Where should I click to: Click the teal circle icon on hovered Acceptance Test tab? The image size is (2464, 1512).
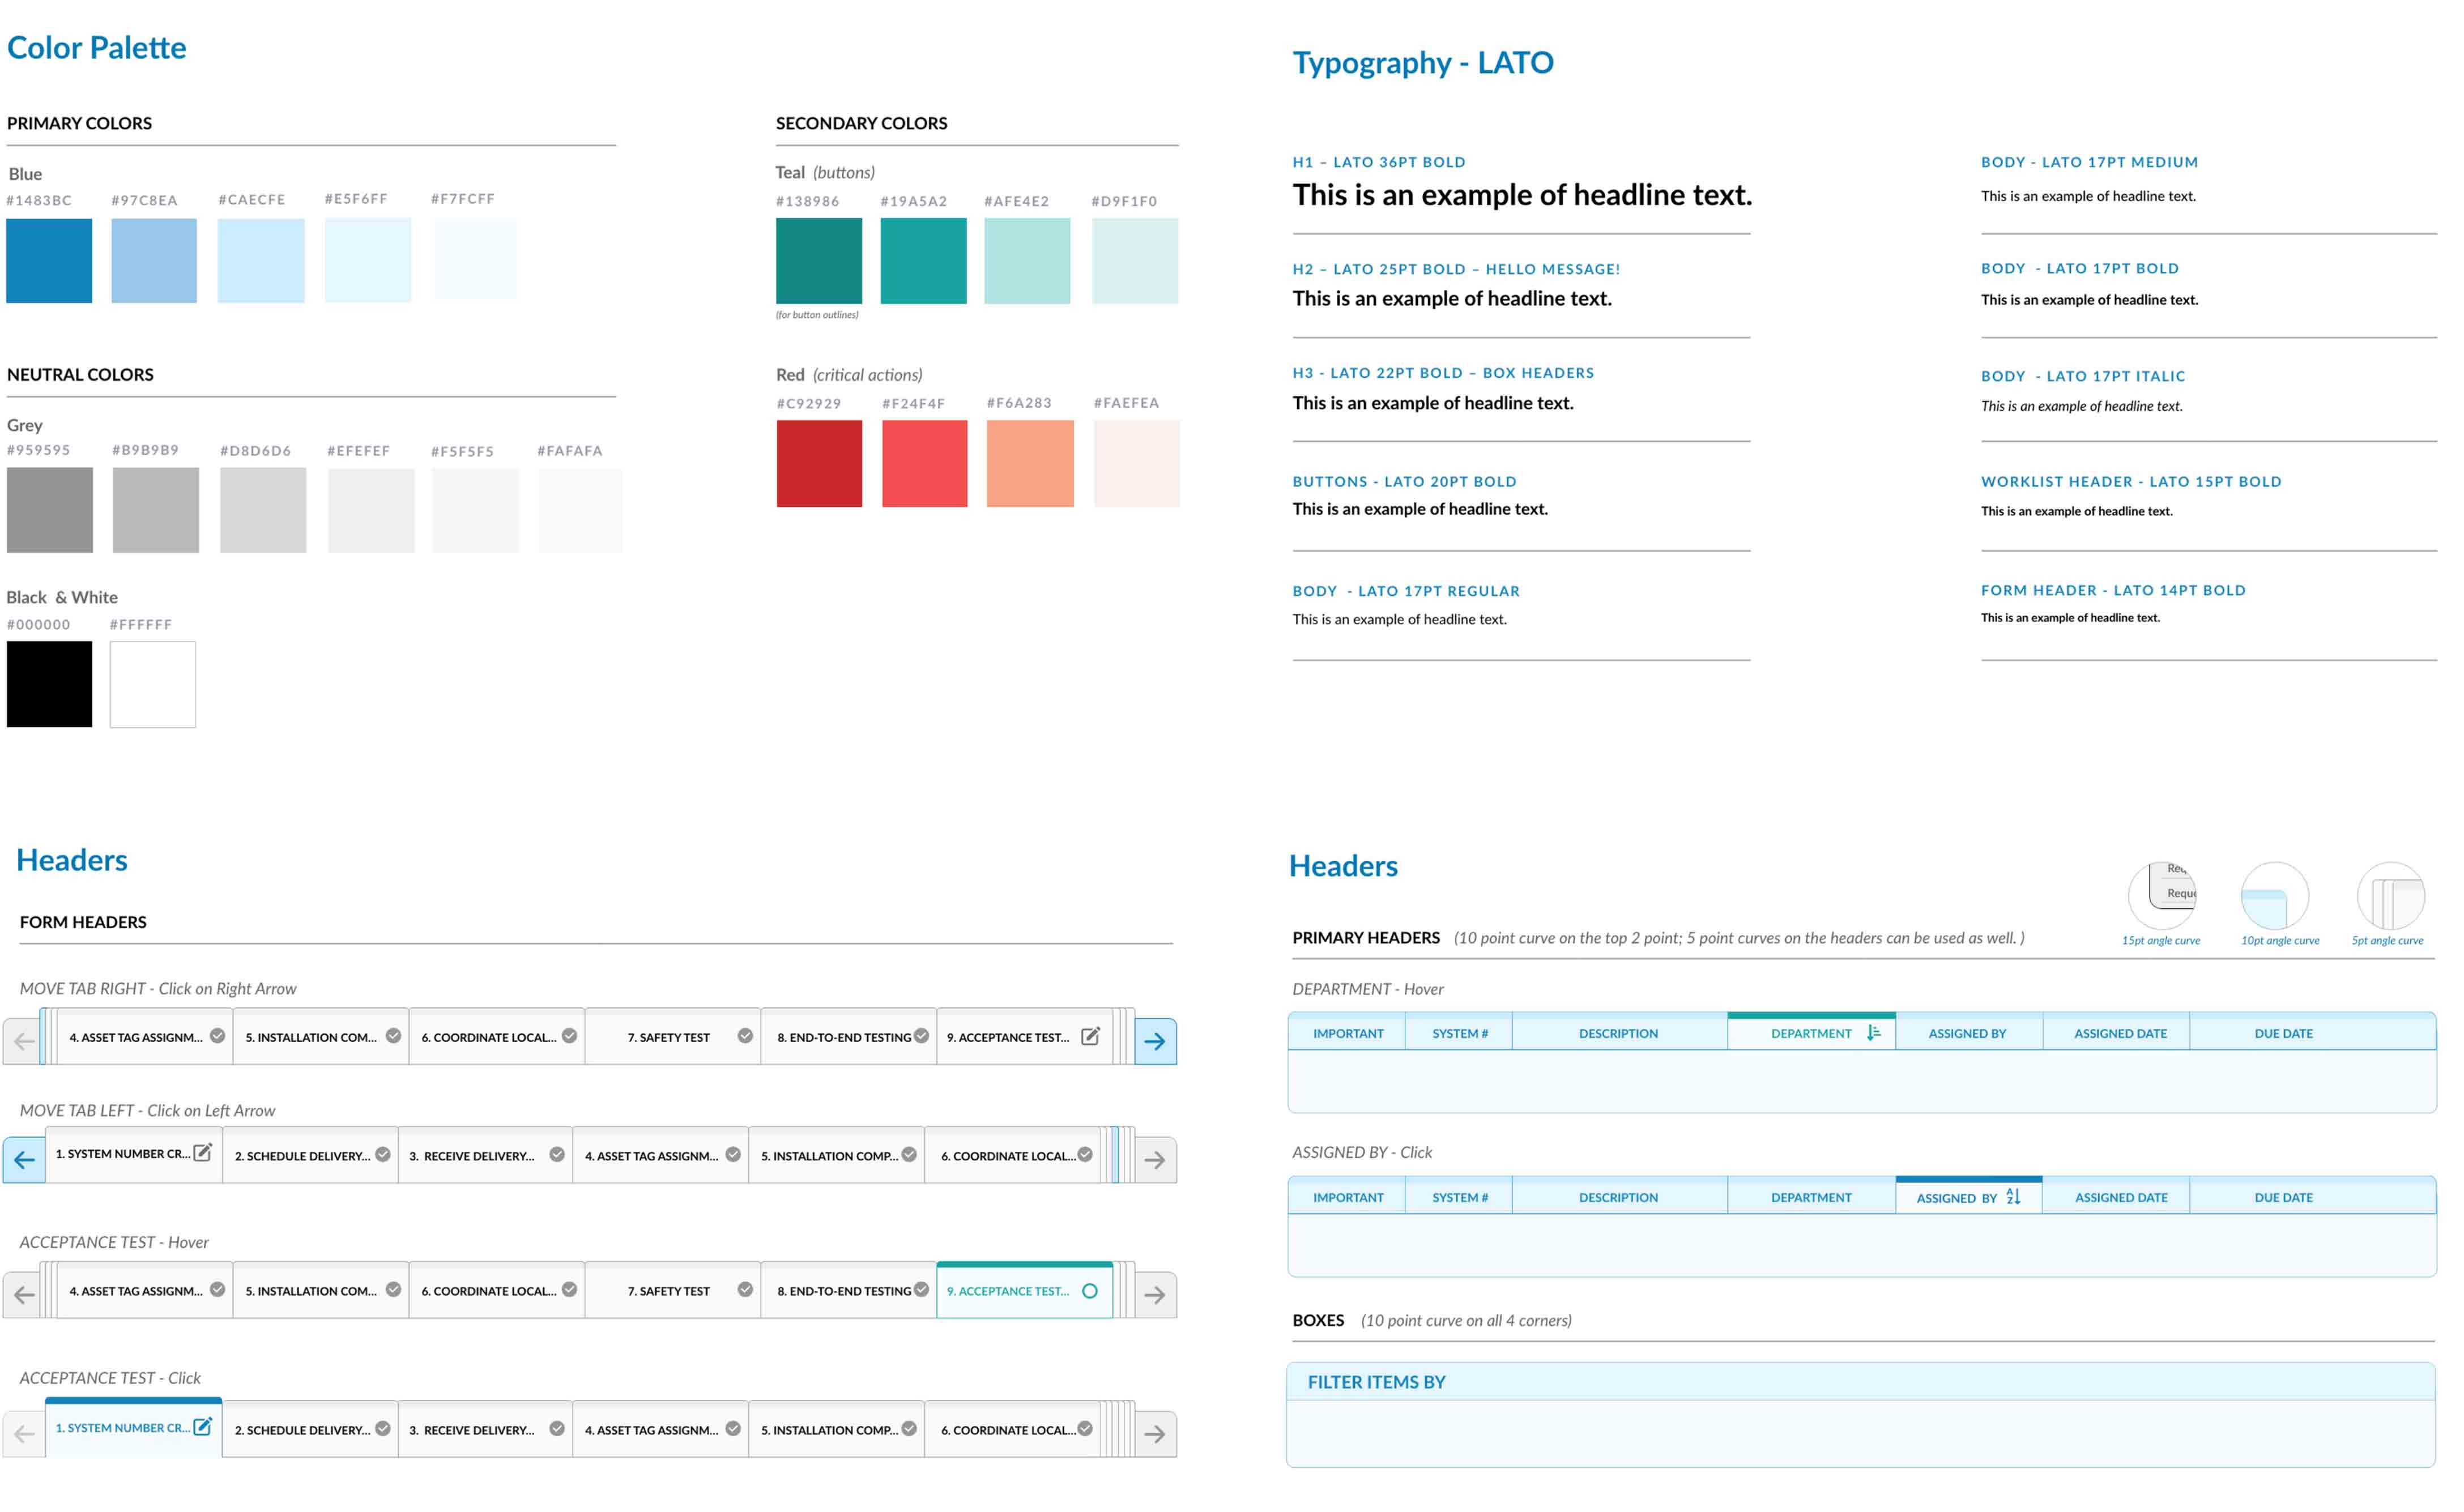coord(1090,1291)
